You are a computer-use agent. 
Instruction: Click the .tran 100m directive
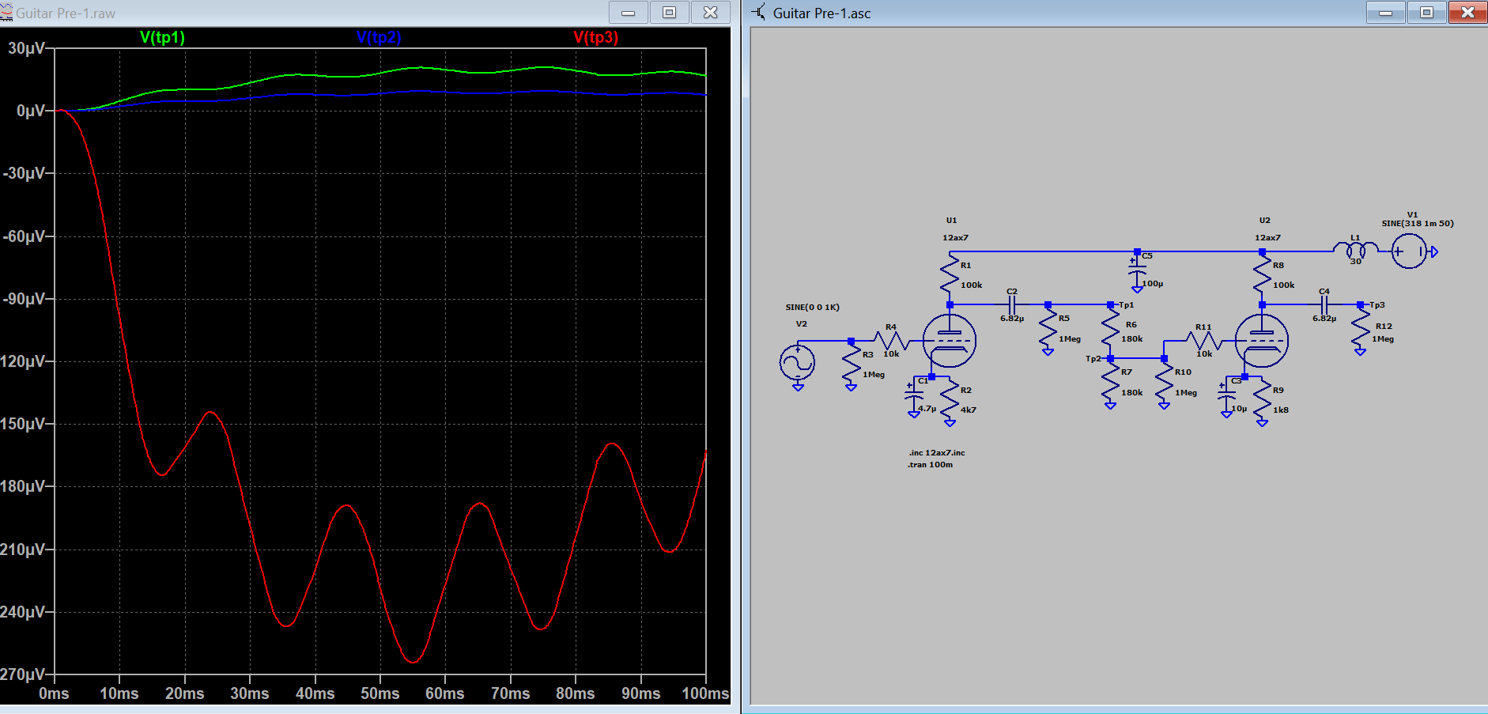click(x=931, y=465)
